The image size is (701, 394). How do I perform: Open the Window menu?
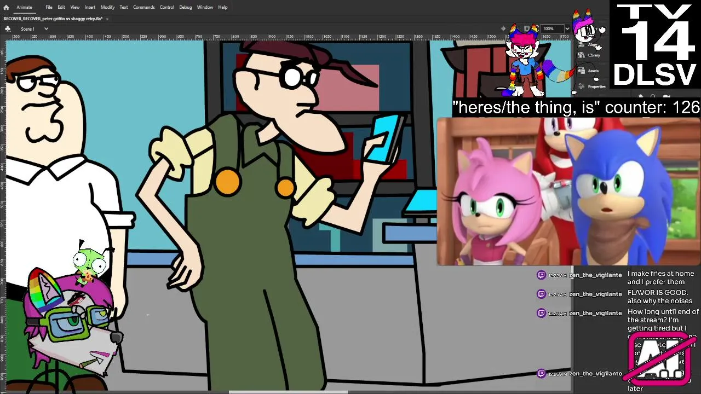pos(205,7)
